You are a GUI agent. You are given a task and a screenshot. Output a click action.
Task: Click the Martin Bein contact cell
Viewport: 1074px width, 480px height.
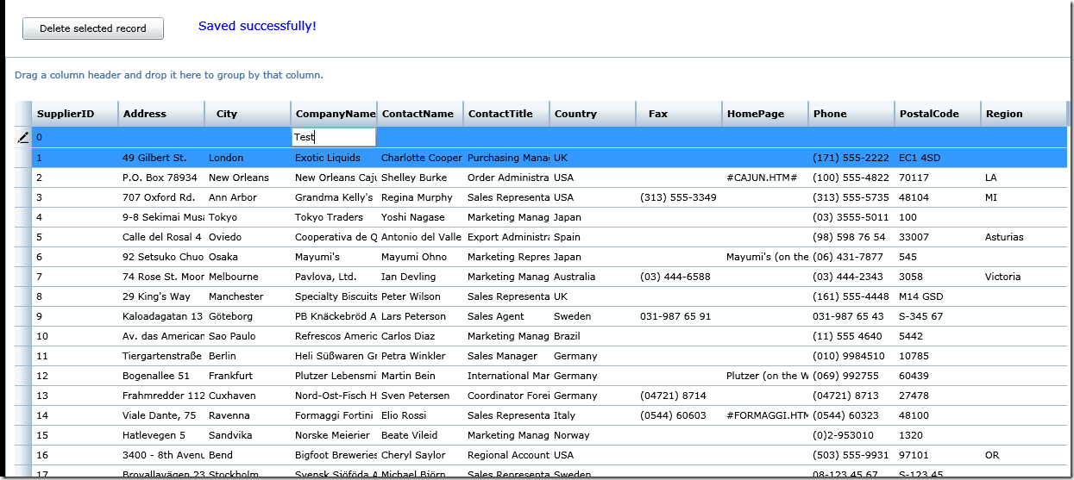[420, 376]
